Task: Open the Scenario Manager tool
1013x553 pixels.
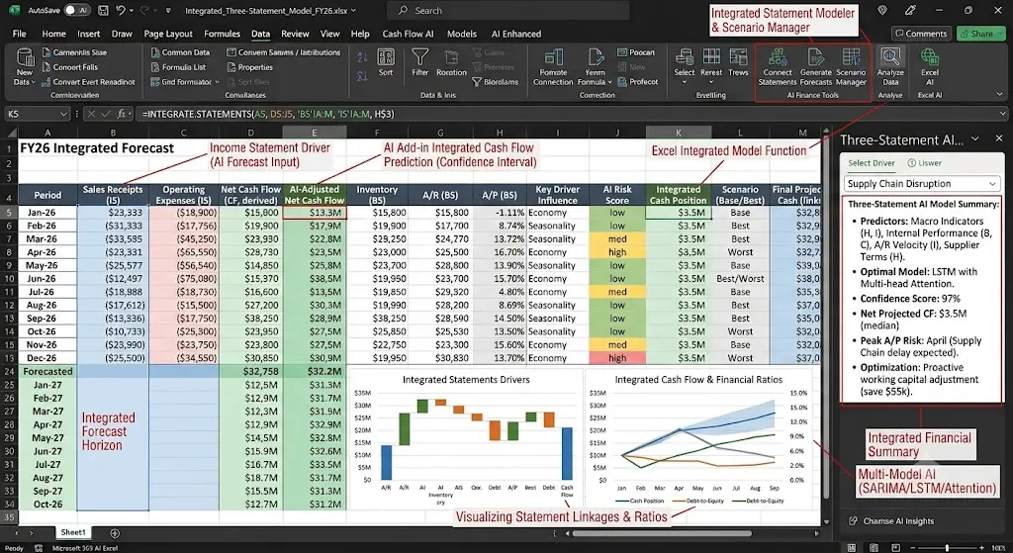Action: (851, 67)
